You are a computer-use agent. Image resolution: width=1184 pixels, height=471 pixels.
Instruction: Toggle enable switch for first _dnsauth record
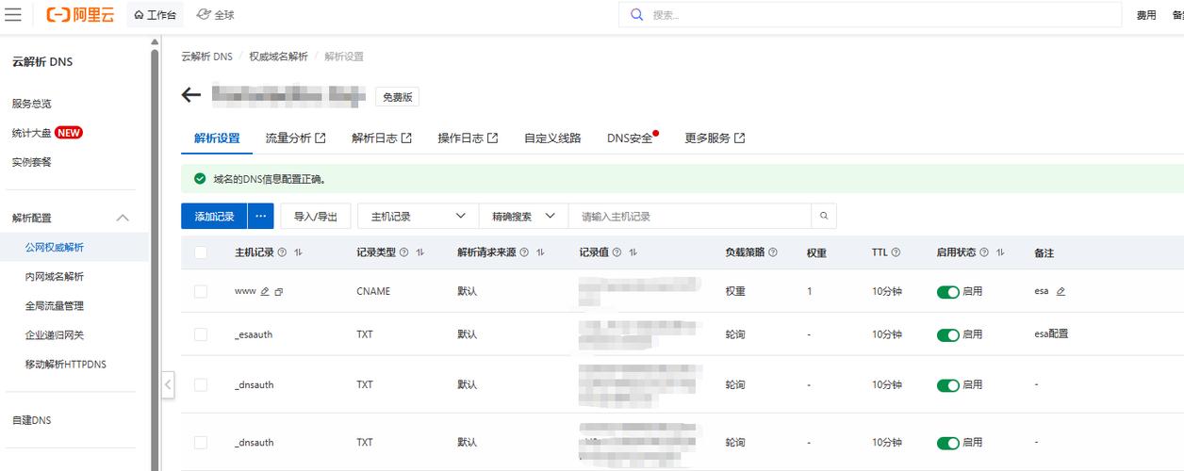(x=947, y=385)
